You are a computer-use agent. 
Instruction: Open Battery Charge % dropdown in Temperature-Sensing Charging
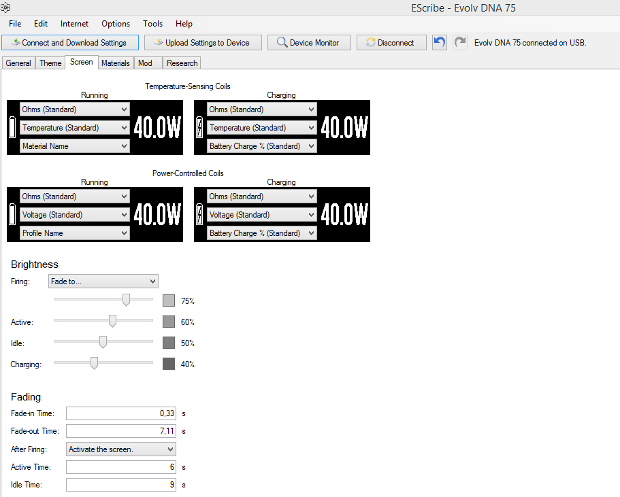(x=262, y=146)
